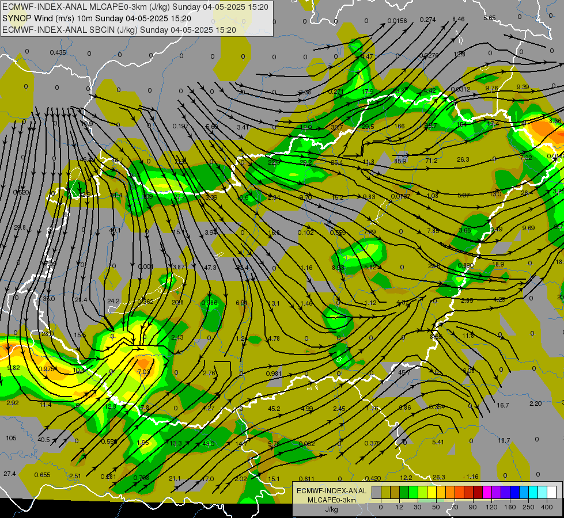
Task: Click the map value 43.0
Action: point(209,444)
